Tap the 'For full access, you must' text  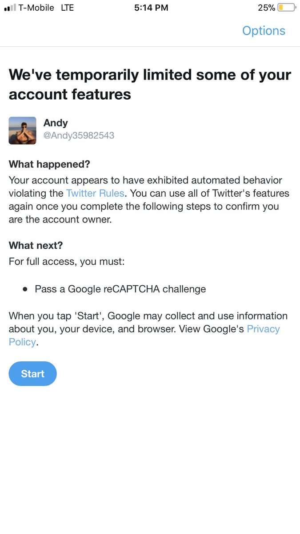pos(67,261)
